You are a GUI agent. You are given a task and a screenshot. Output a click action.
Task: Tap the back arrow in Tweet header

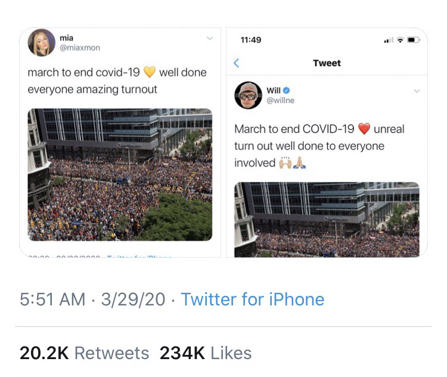pyautogui.click(x=237, y=63)
